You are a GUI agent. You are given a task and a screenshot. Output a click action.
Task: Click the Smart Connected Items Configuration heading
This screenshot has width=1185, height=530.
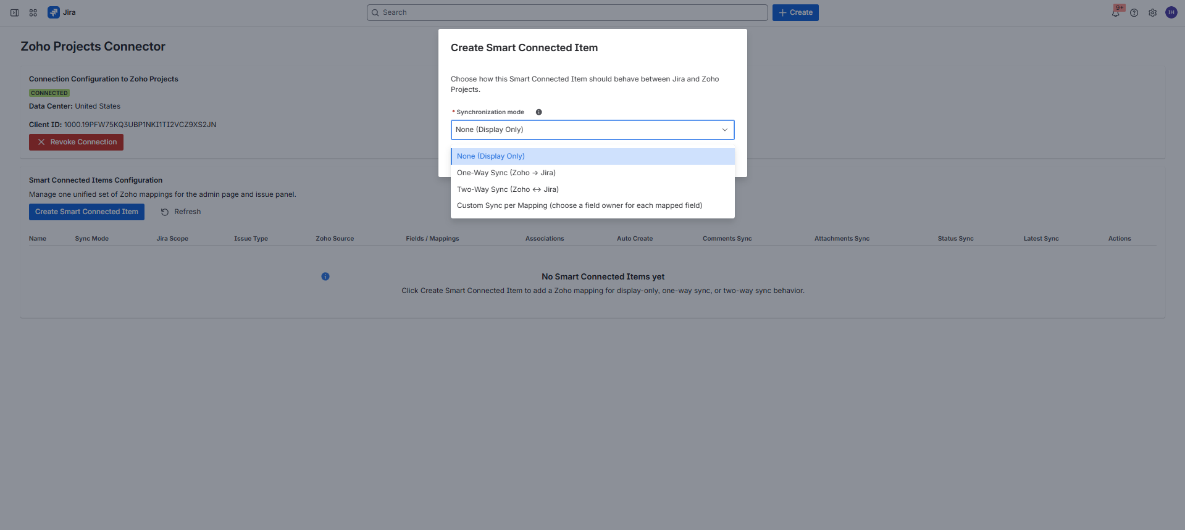(x=96, y=180)
